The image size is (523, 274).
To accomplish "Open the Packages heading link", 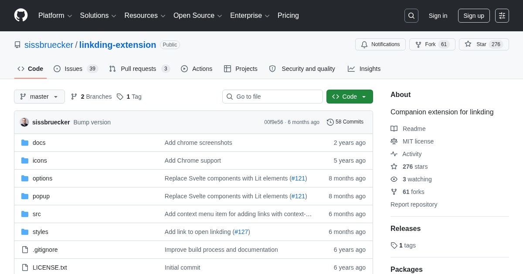I will pyautogui.click(x=407, y=270).
